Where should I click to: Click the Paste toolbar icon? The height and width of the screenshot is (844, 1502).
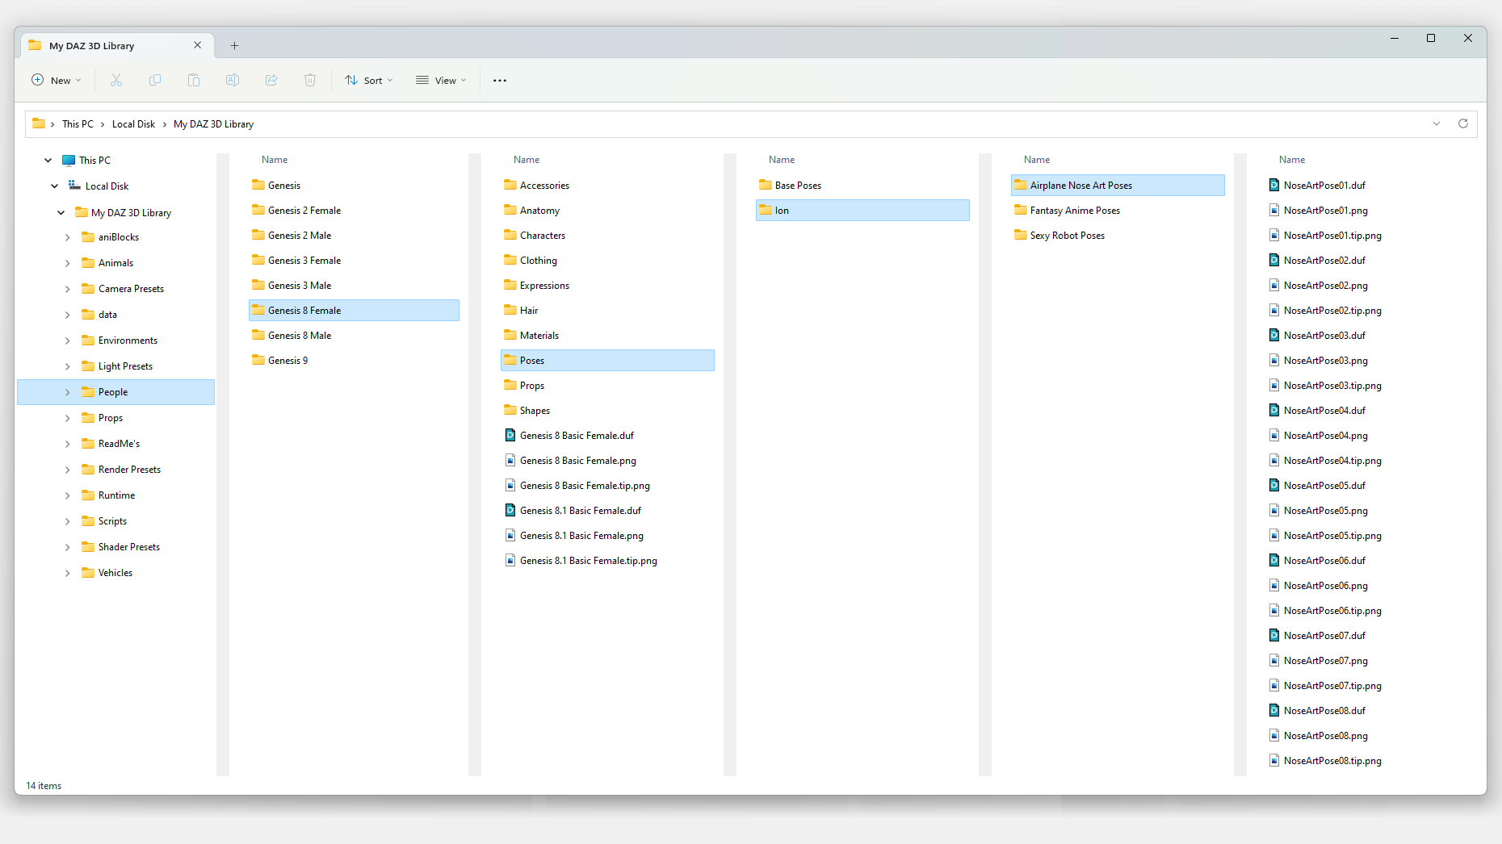pyautogui.click(x=194, y=80)
